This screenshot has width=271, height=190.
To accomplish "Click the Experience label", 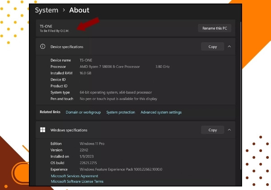I will coord(59,169).
